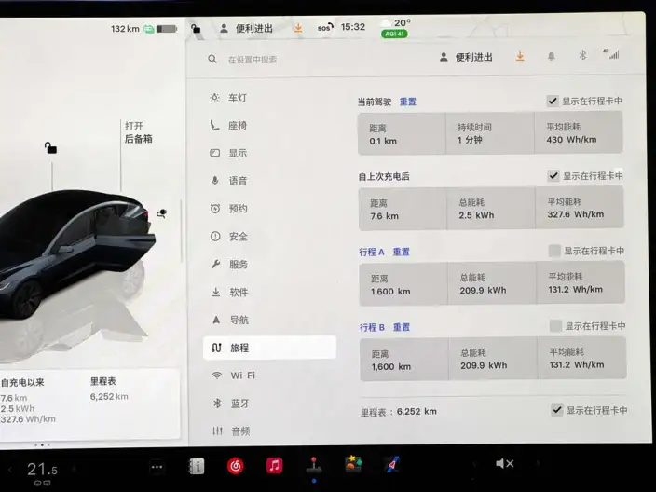Tap the 自充电以来 trip card heading

tap(22, 382)
